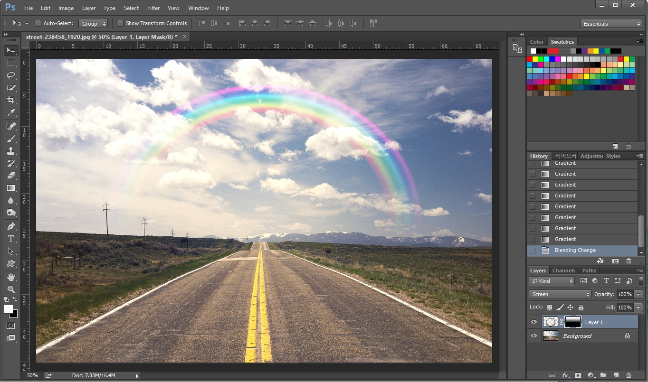Screen dimensions: 648x382
Task: Swap foreground and background colors
Action: coord(15,299)
